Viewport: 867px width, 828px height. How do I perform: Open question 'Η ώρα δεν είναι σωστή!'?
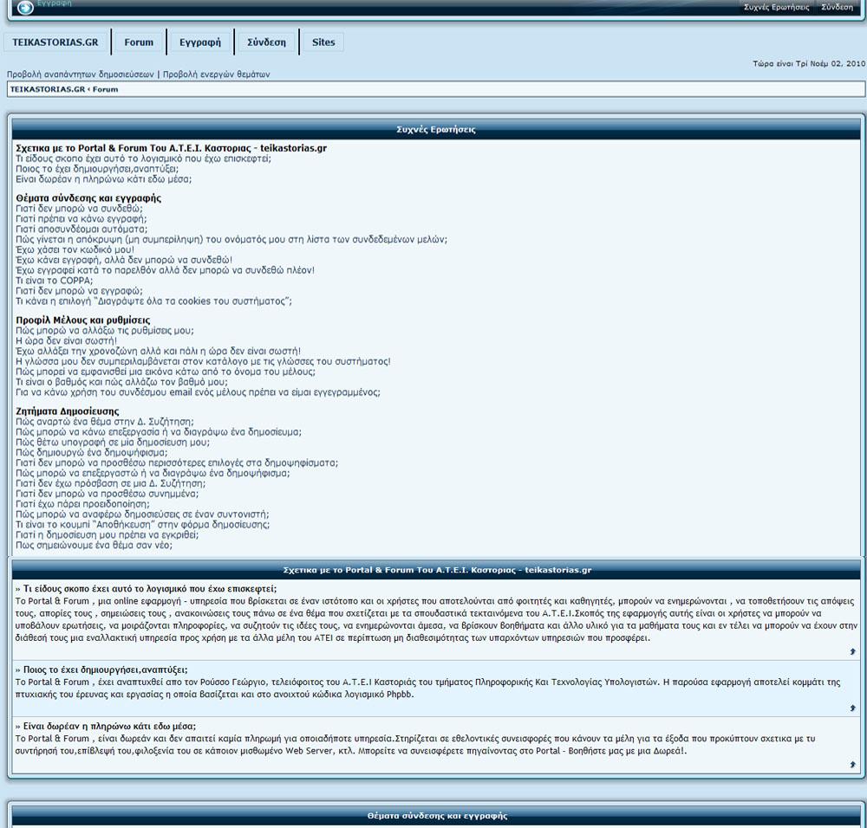67,340
